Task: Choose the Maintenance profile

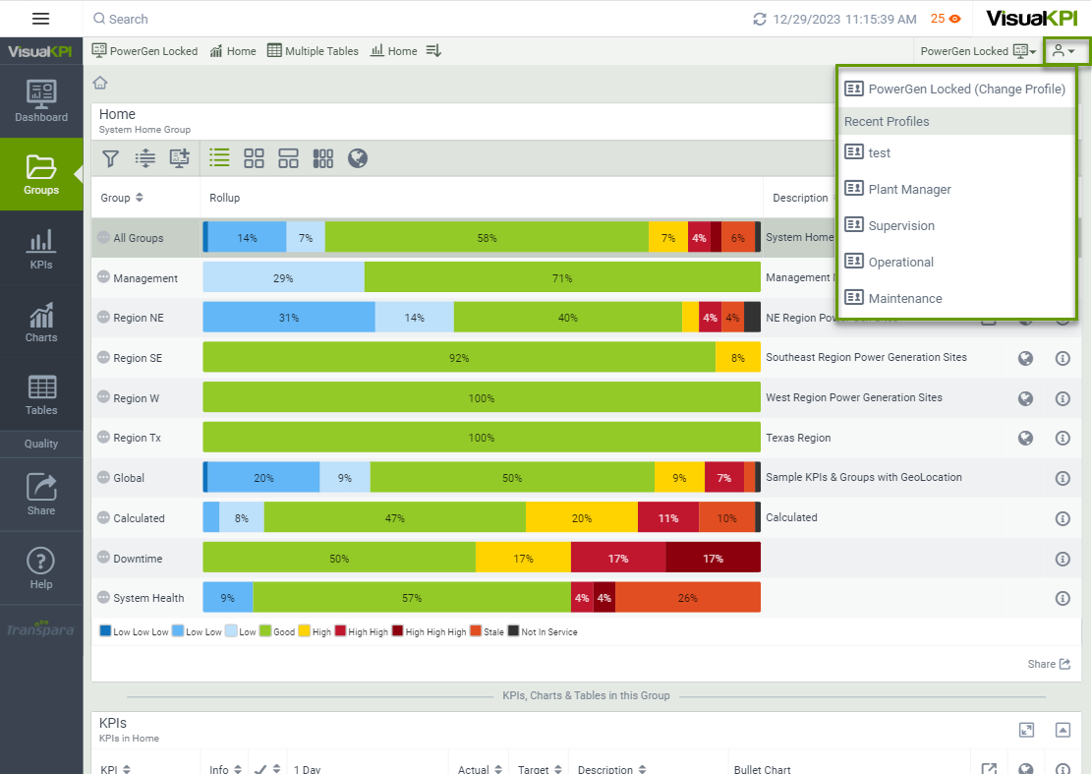Action: click(x=904, y=298)
